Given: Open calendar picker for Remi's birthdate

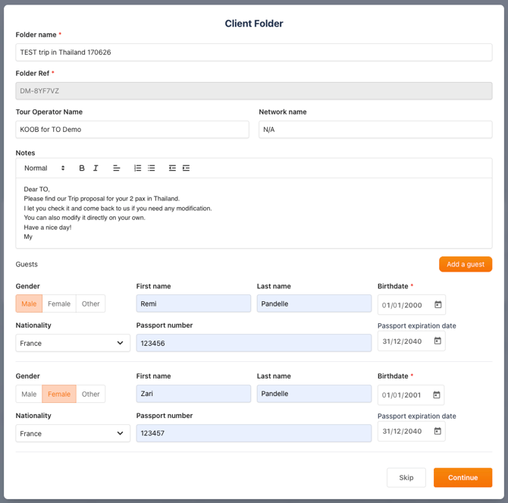Looking at the screenshot, I should click(x=437, y=305).
